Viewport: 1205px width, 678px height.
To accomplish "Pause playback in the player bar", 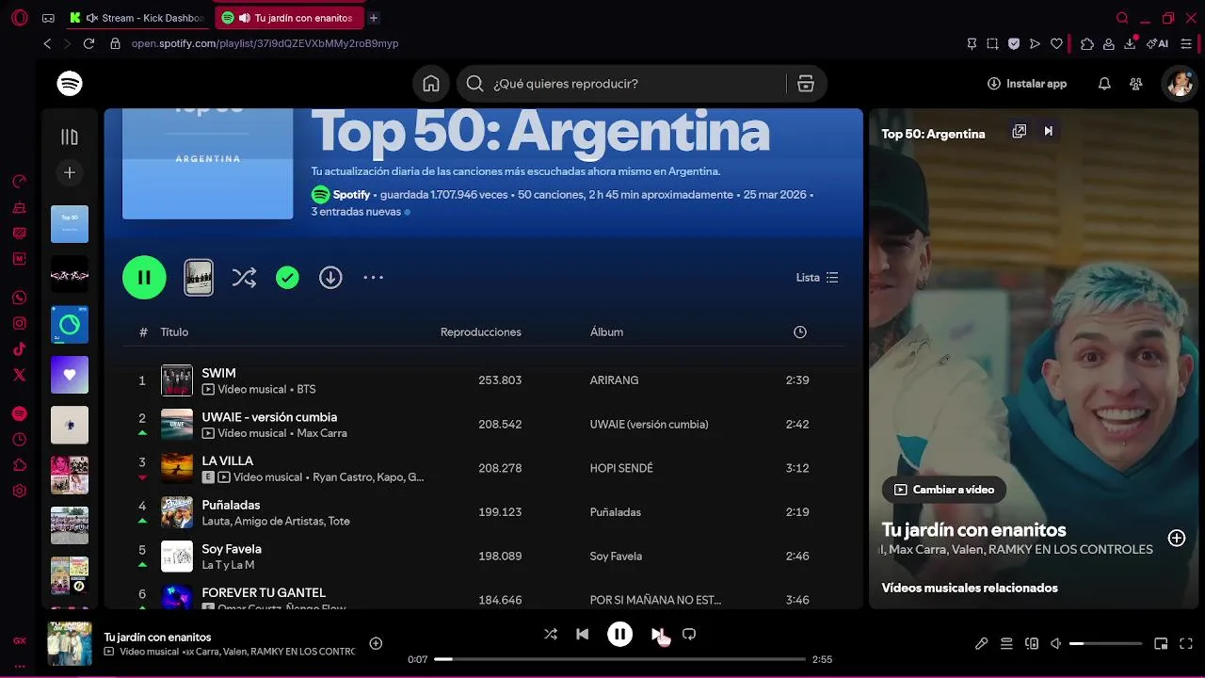I will pyautogui.click(x=619, y=635).
